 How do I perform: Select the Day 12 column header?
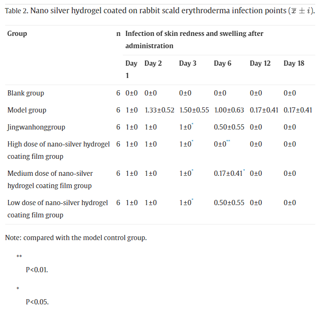[x=260, y=63]
